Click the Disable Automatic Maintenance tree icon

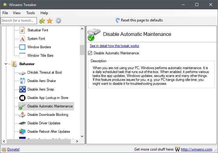click(22, 107)
